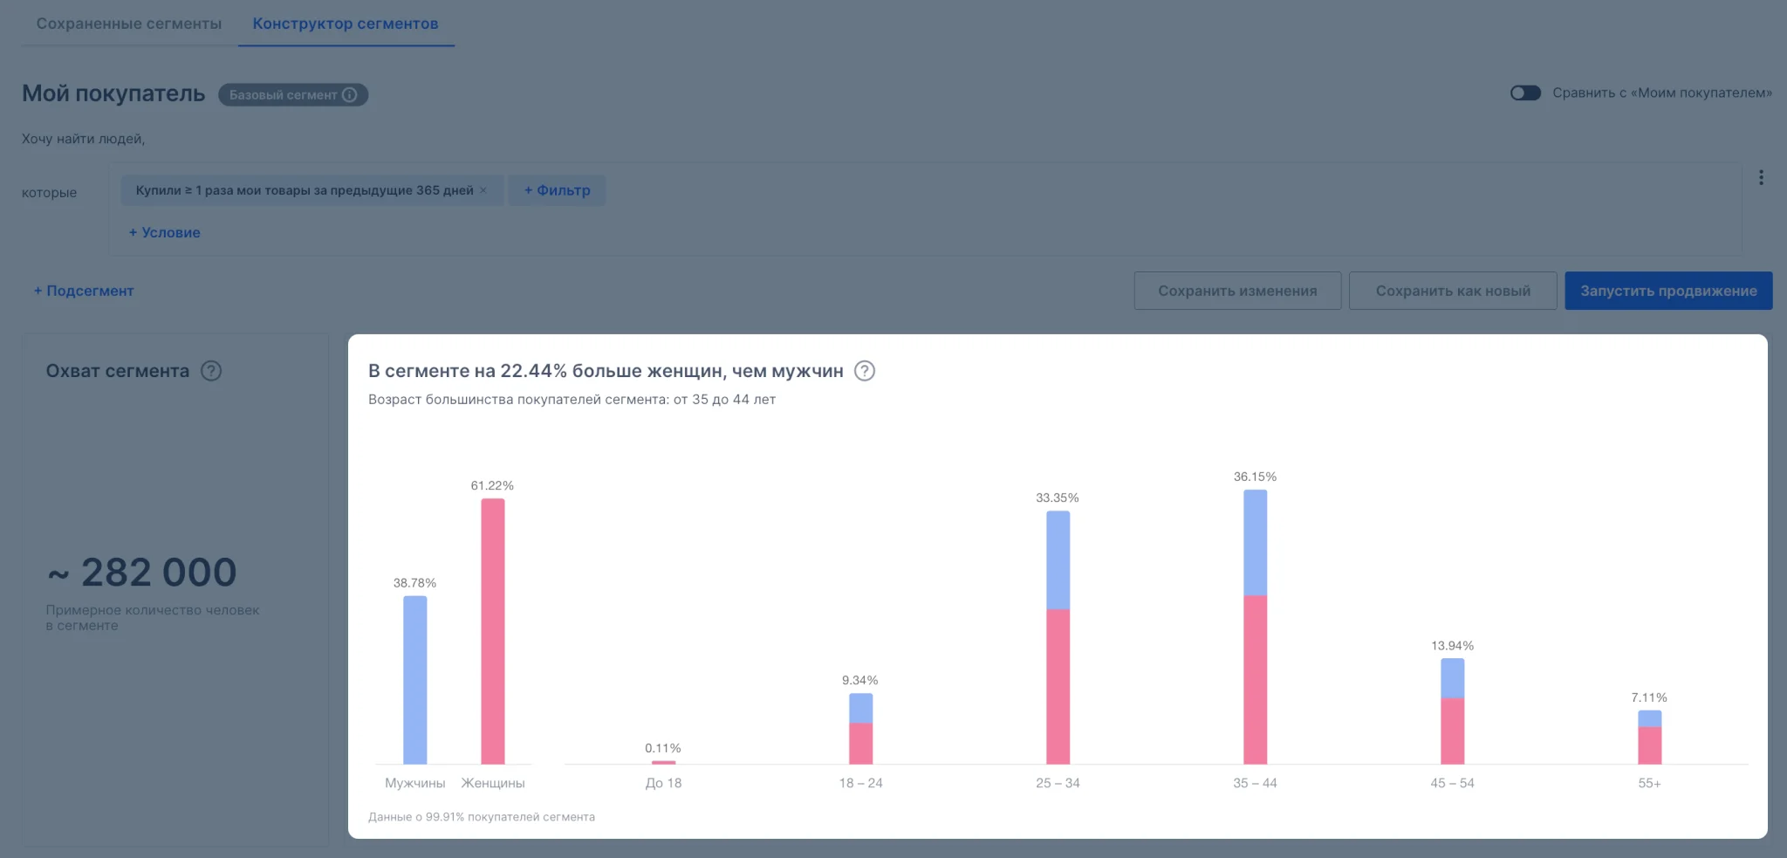Click the 45 – 54 age bar

point(1452,711)
